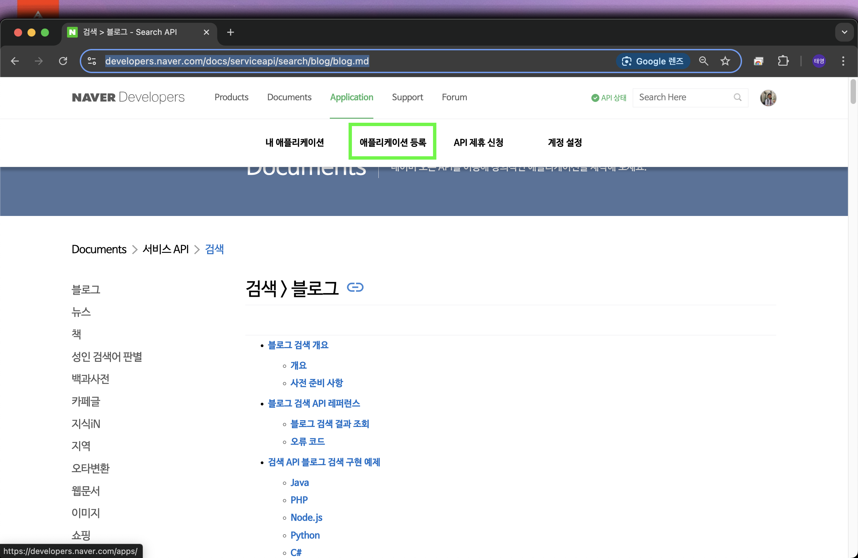Select 블로그 in the sidebar
This screenshot has width=858, height=558.
pos(86,290)
